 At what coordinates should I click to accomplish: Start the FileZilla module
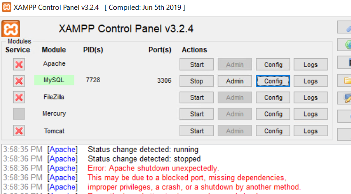click(197, 97)
